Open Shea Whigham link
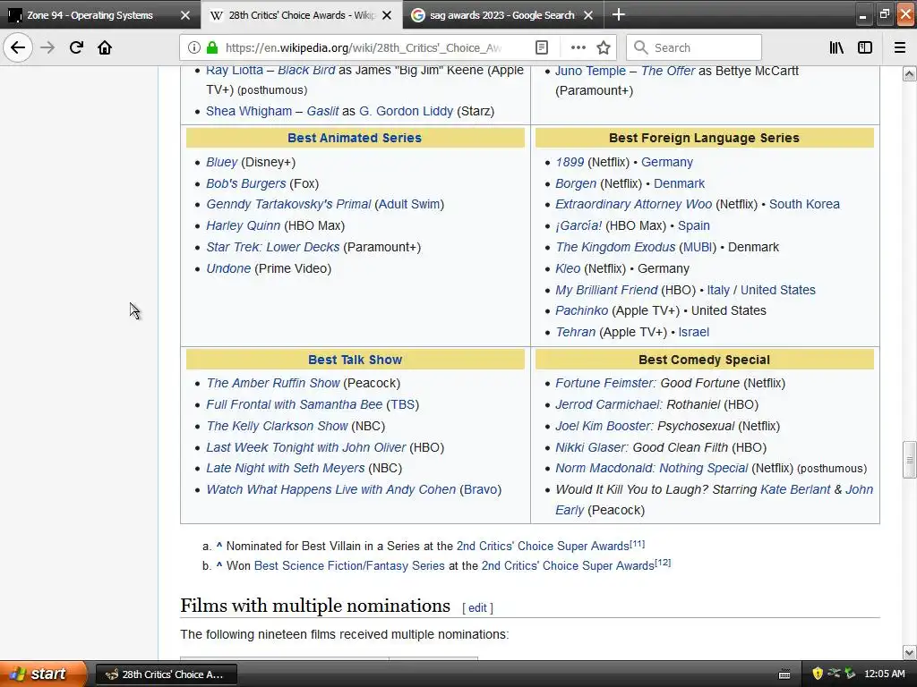The image size is (917, 687). tap(249, 111)
